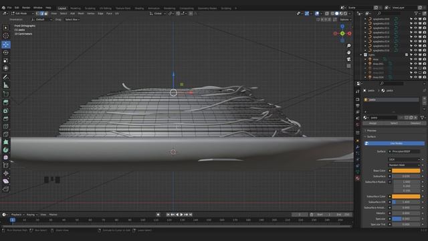Image resolution: width=428 pixels, height=241 pixels.
Task: Open the GGX distribution dropdown
Action: [404, 159]
